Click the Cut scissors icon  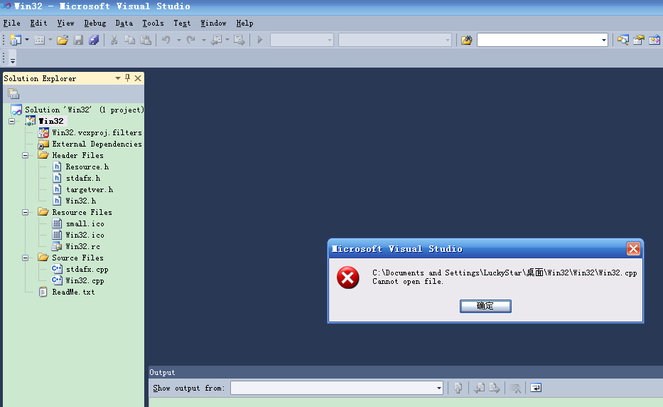(x=114, y=41)
